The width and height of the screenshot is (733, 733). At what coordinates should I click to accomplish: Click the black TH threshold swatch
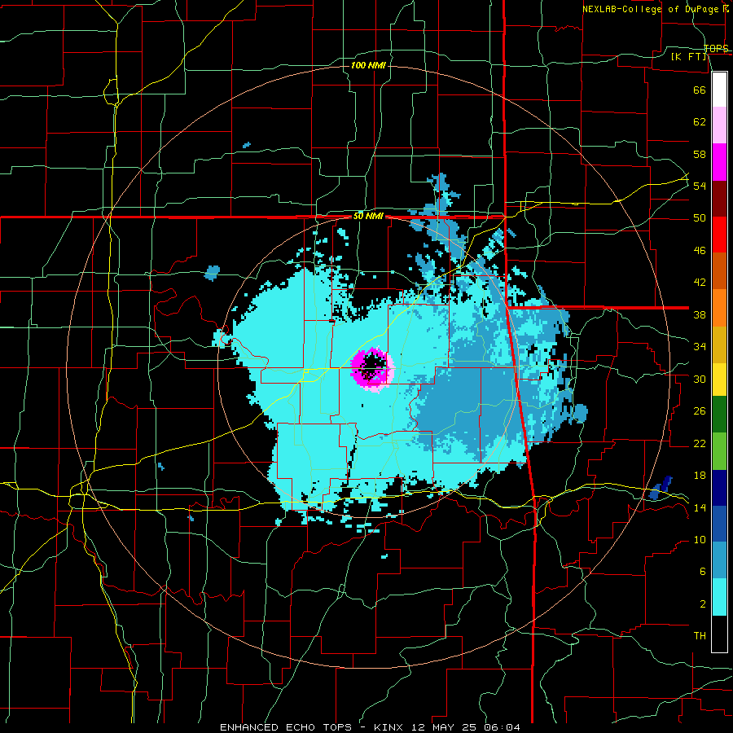pos(719,634)
